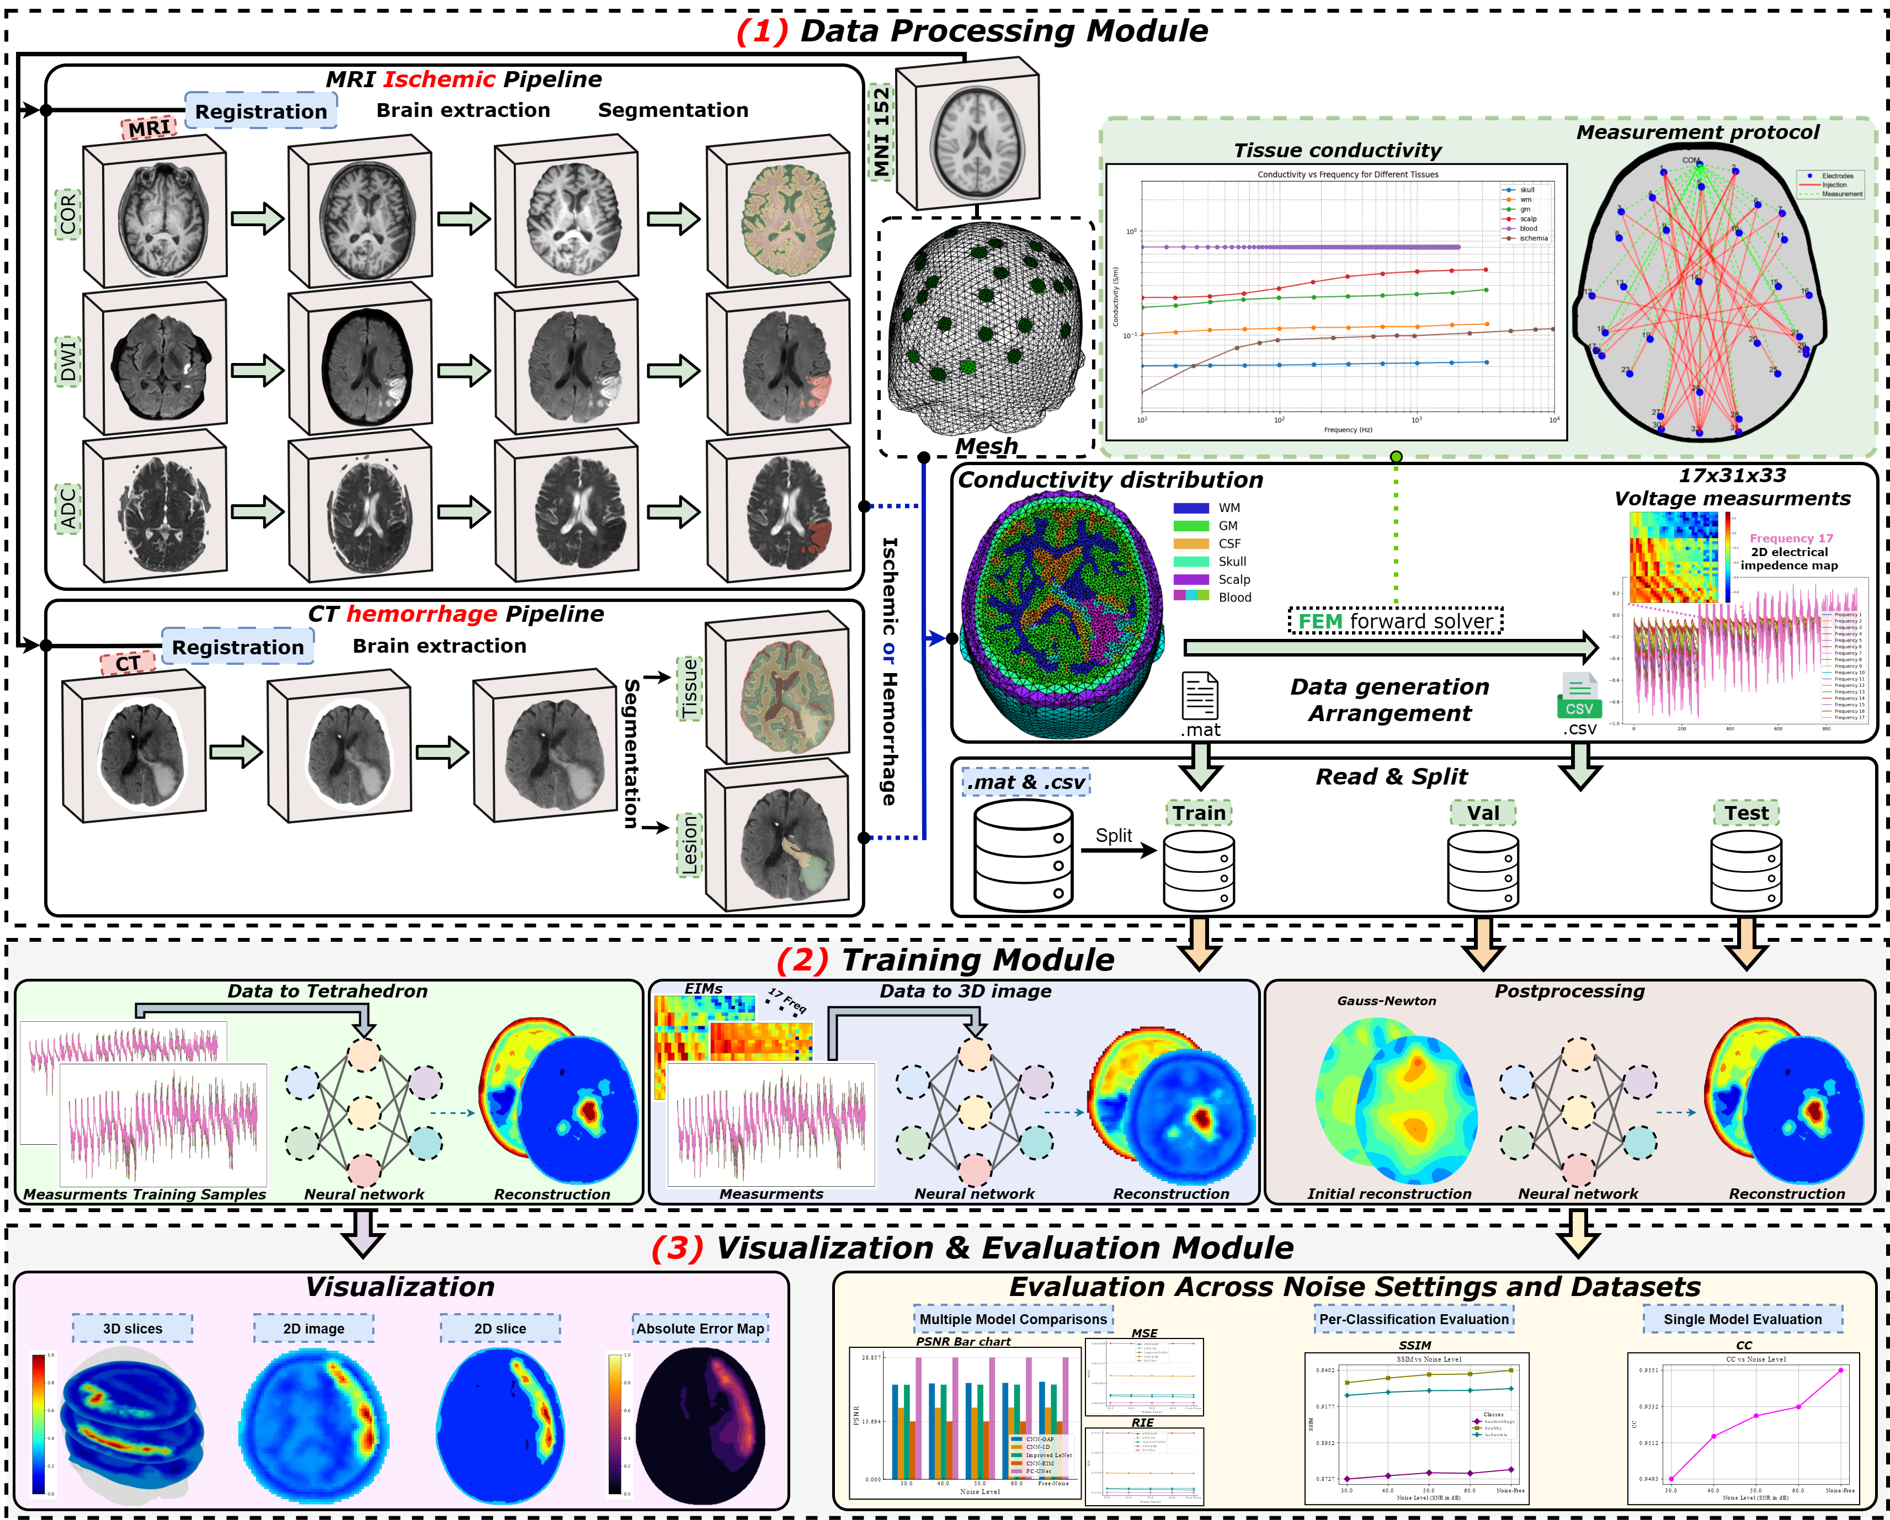Viewport: 1890px width, 1520px height.
Task: Click the green CSV file icon
Action: [1579, 697]
